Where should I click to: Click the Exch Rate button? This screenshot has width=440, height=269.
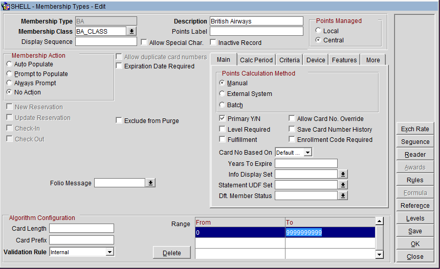pos(415,129)
